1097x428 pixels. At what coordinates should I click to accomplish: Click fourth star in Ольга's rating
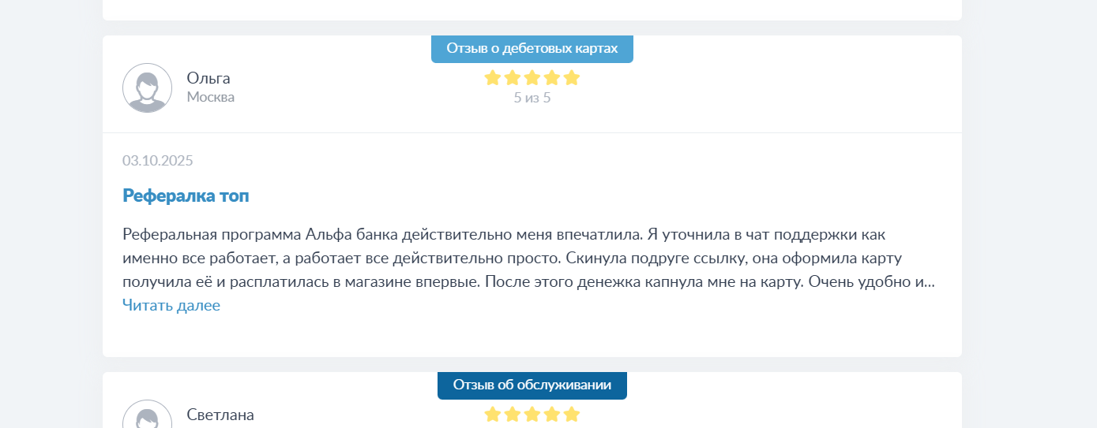[x=552, y=77]
